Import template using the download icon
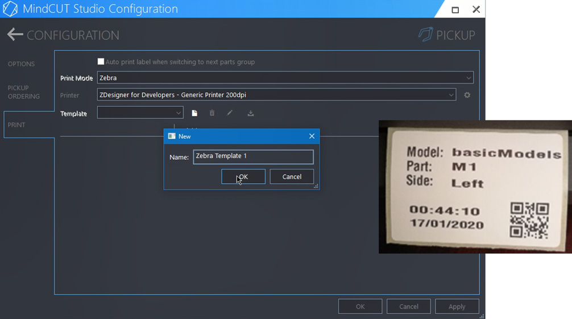572x319 pixels. [251, 113]
